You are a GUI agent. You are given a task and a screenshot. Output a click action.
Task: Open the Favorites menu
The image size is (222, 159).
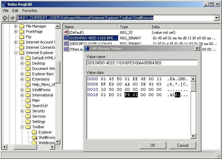click(30, 11)
